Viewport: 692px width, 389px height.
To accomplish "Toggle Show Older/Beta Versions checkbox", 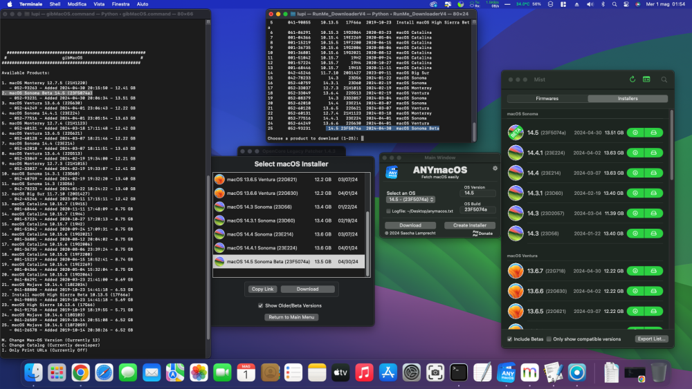I will click(260, 305).
